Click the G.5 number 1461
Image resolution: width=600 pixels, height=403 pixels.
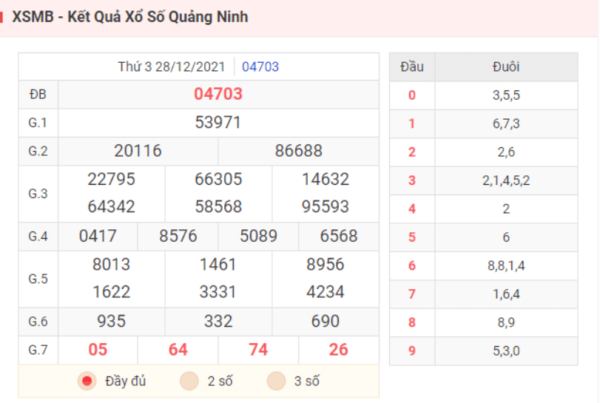click(218, 265)
